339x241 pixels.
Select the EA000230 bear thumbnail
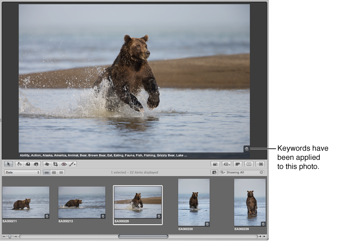coord(194,202)
